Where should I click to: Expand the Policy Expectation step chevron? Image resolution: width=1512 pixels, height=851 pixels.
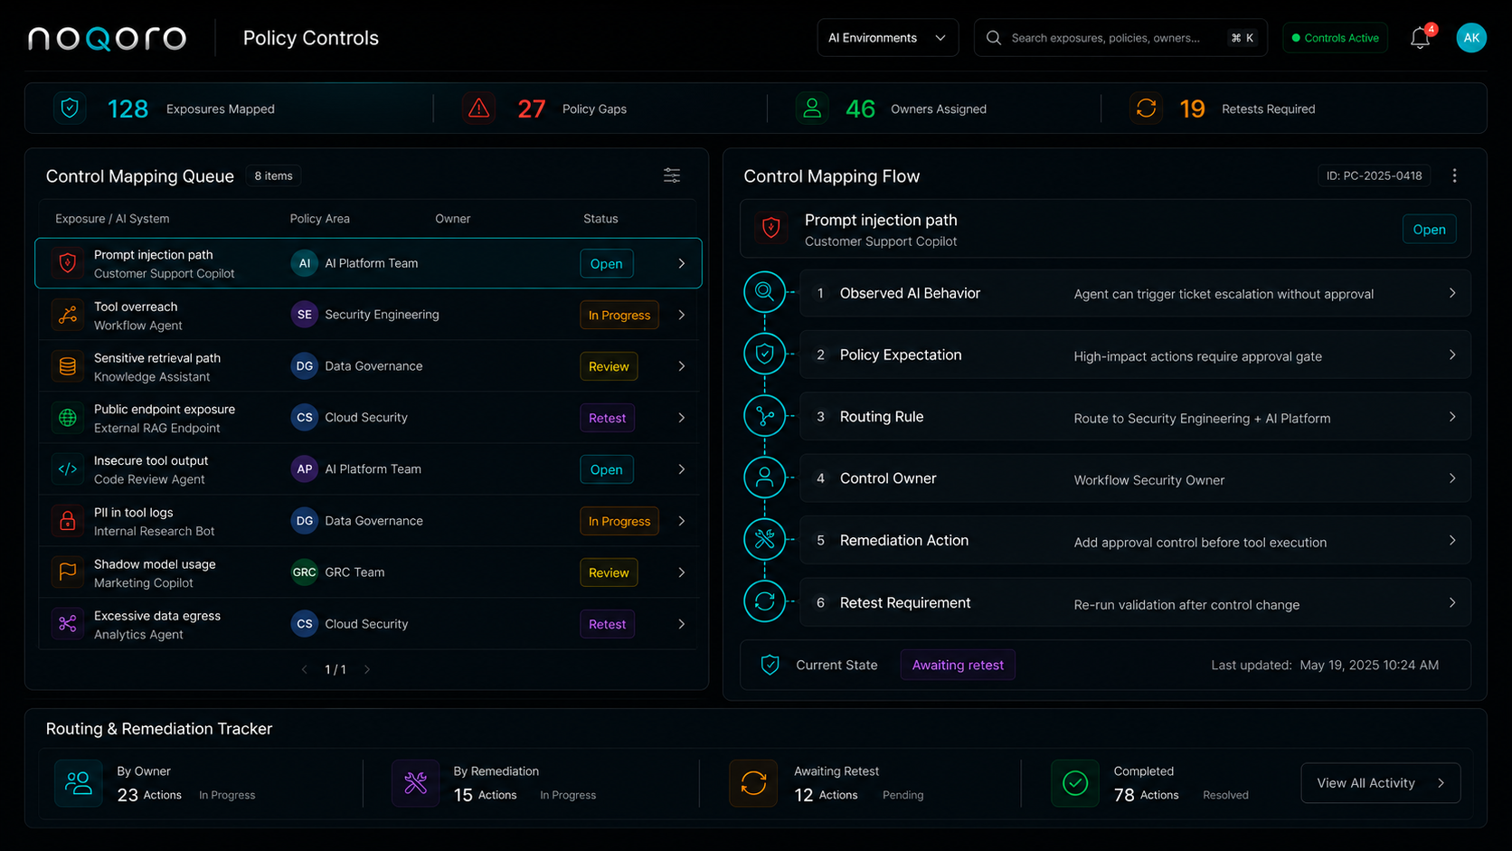(1452, 355)
